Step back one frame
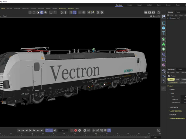The image size is (186, 139). tap(26, 131)
